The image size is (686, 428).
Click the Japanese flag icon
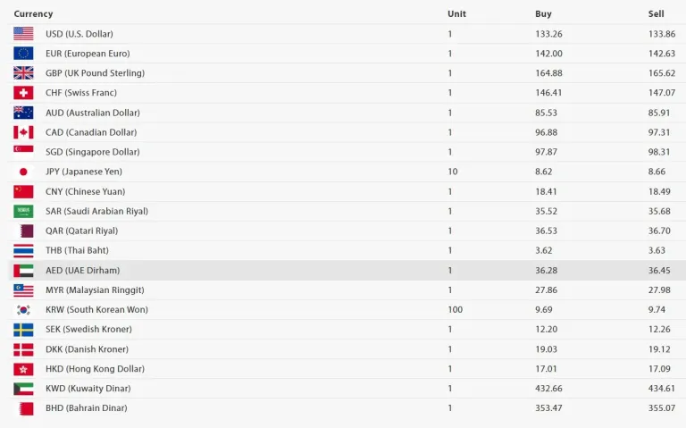[23, 172]
